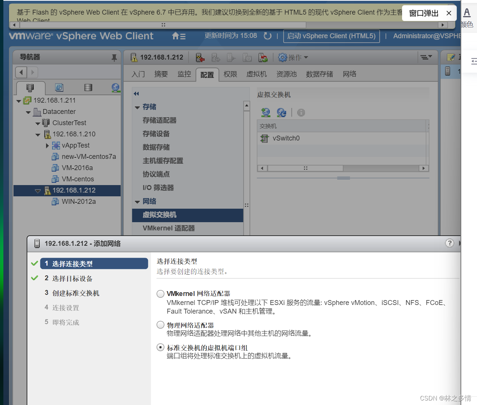Open Datastores configuration item

pyautogui.click(x=156, y=147)
